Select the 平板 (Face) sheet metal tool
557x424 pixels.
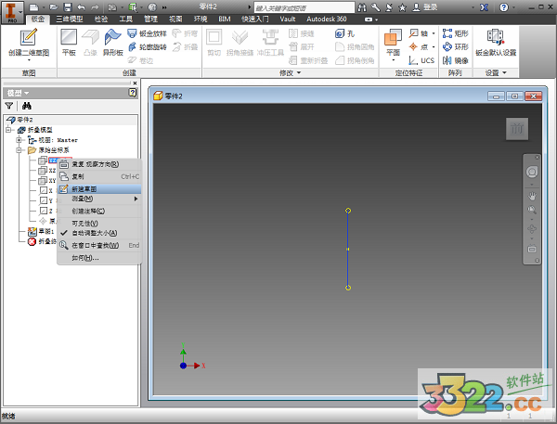coord(69,42)
